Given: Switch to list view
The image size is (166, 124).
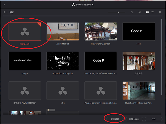Looking at the screenshot, I should (x=152, y=12).
